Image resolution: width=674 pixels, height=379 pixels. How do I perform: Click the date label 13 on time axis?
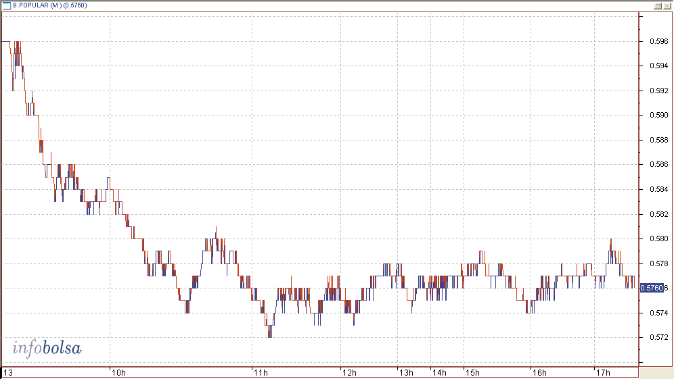8,372
